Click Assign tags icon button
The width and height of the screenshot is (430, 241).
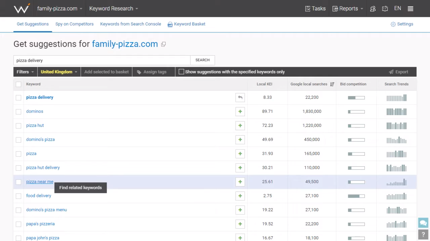(x=152, y=72)
